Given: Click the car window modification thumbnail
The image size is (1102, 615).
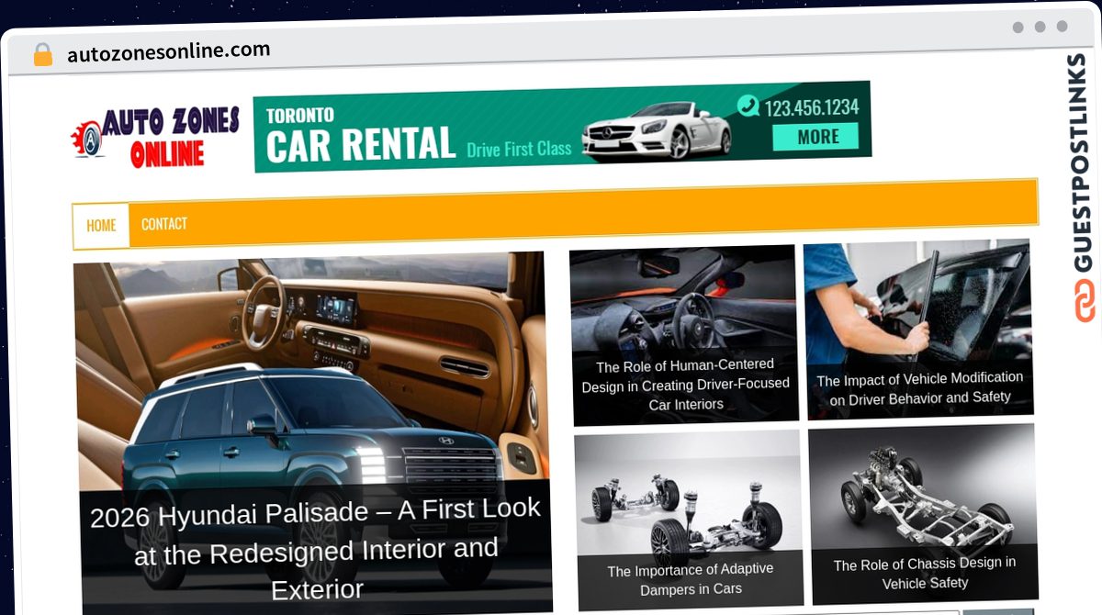Looking at the screenshot, I should point(918,330).
